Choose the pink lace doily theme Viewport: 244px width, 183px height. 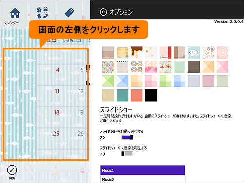tap(223, 53)
